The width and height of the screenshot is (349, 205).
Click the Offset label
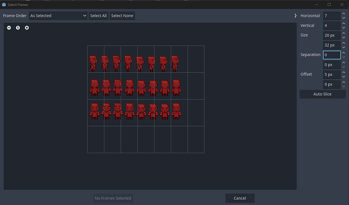(306, 74)
